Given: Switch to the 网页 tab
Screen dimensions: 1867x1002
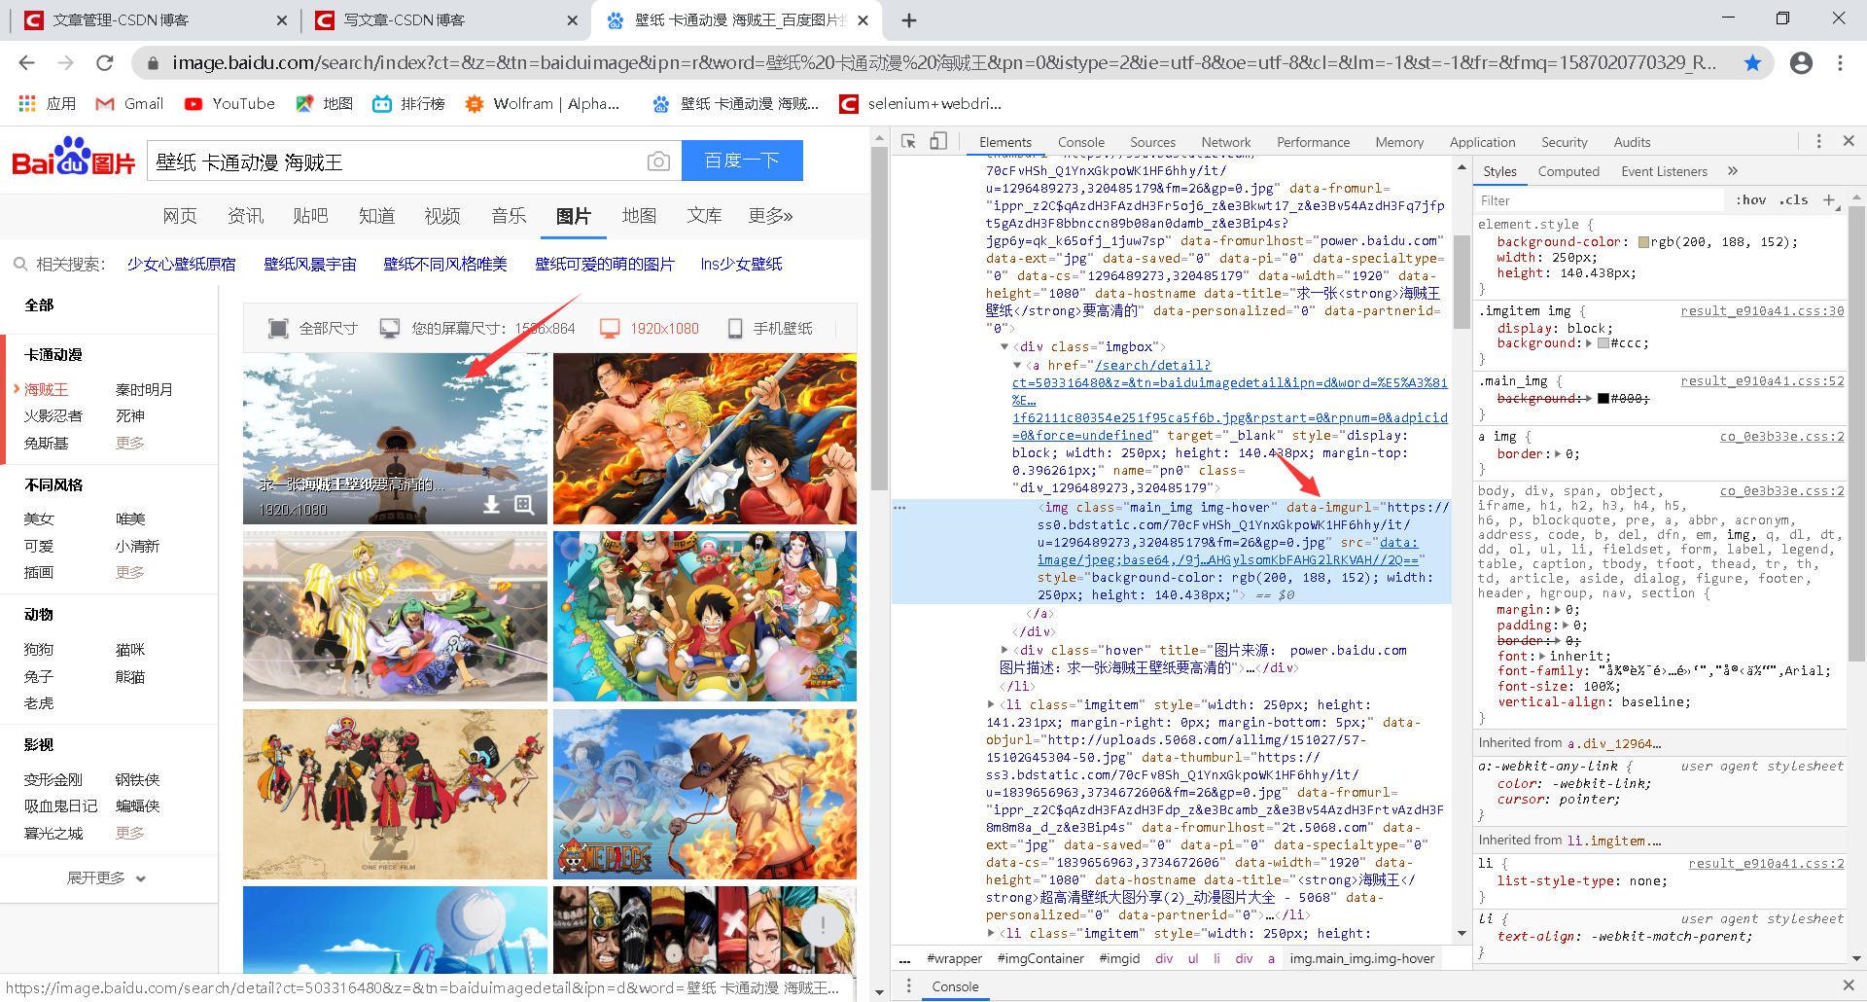Looking at the screenshot, I should click(180, 216).
